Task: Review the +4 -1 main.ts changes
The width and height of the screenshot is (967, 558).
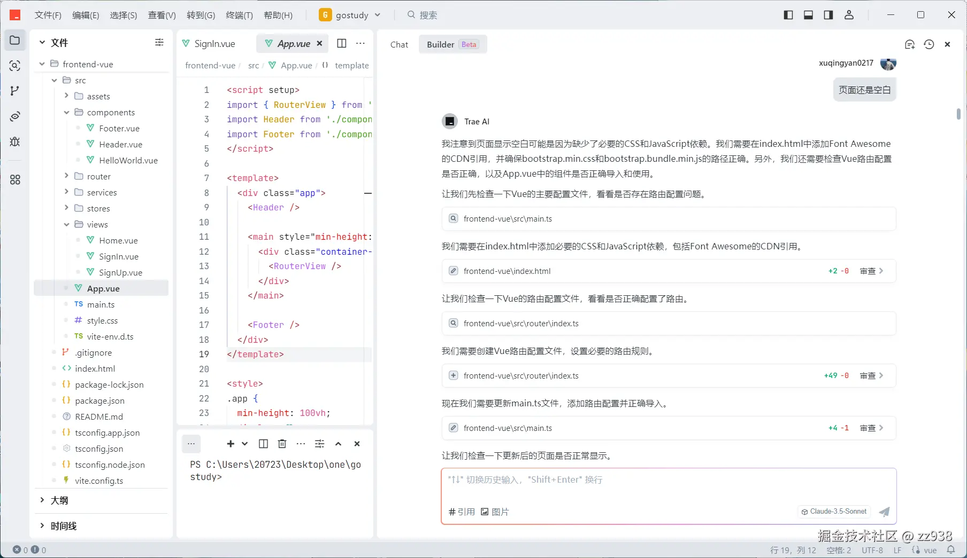Action: point(871,428)
